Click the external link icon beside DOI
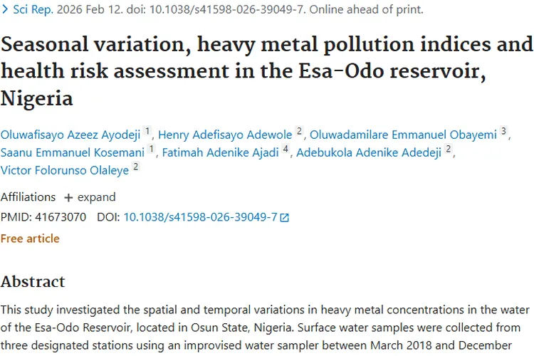 (x=285, y=218)
